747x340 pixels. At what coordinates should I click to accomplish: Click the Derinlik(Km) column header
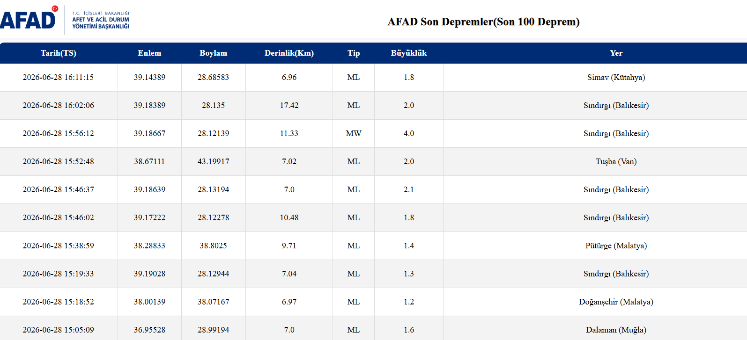tap(289, 53)
